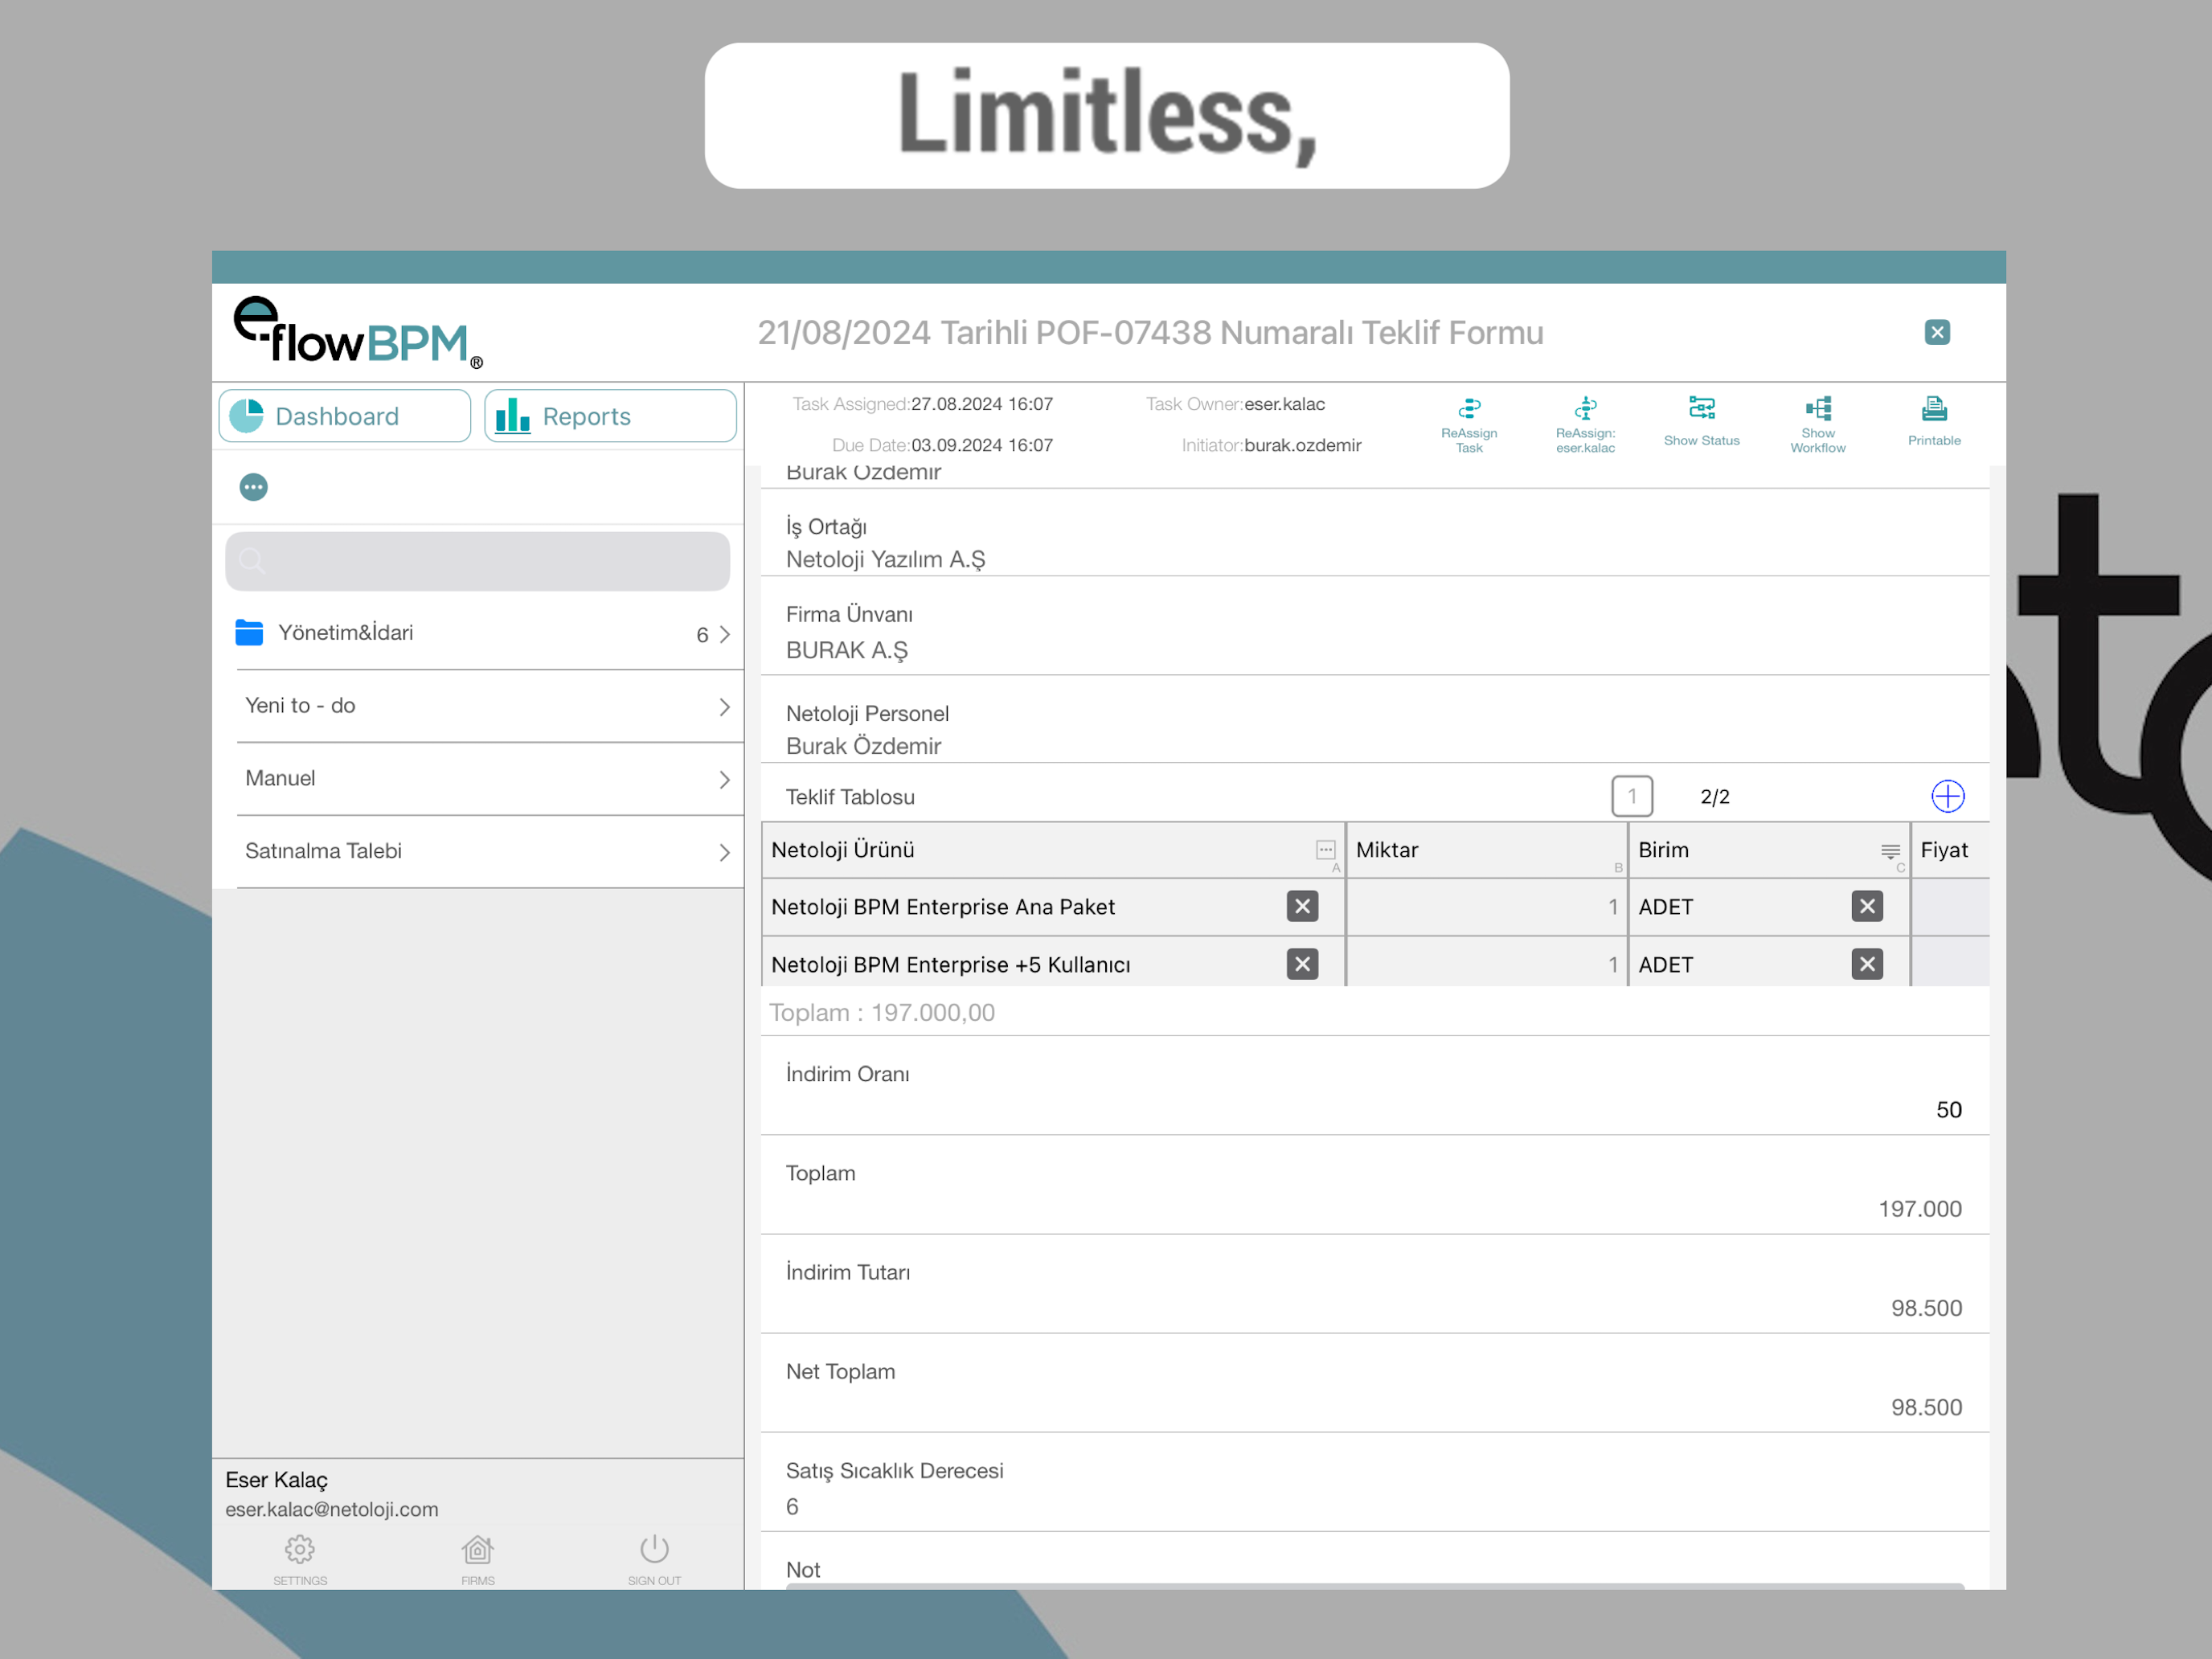Click the eFlowBPM logo
Image resolution: width=2212 pixels, height=1659 pixels.
click(358, 333)
